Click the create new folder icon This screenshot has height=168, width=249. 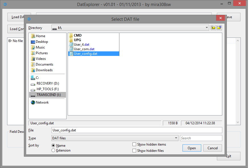[x=219, y=28]
